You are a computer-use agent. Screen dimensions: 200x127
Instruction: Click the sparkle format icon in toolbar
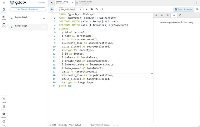pos(87,9)
